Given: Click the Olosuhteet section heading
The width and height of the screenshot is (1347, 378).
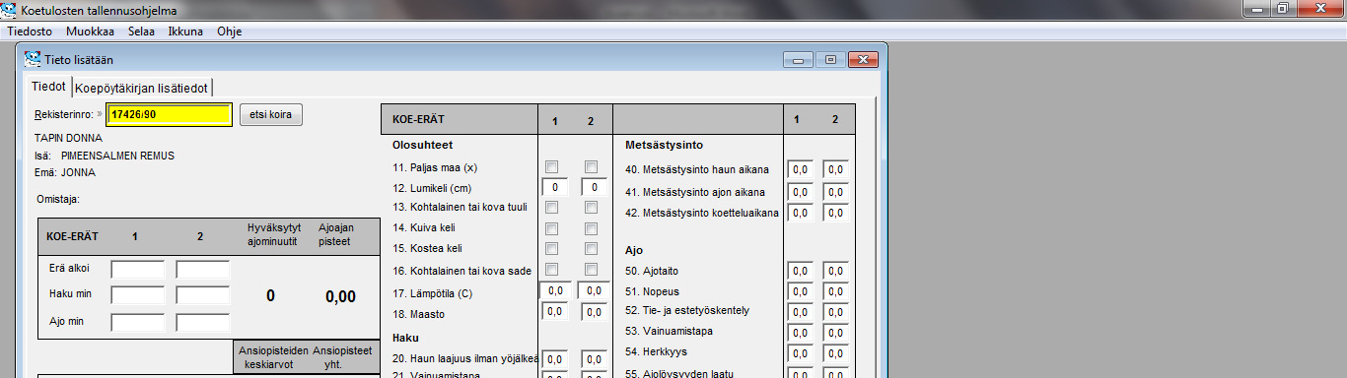Looking at the screenshot, I should [422, 145].
